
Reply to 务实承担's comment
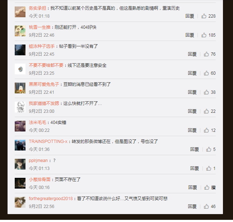[190, 16]
